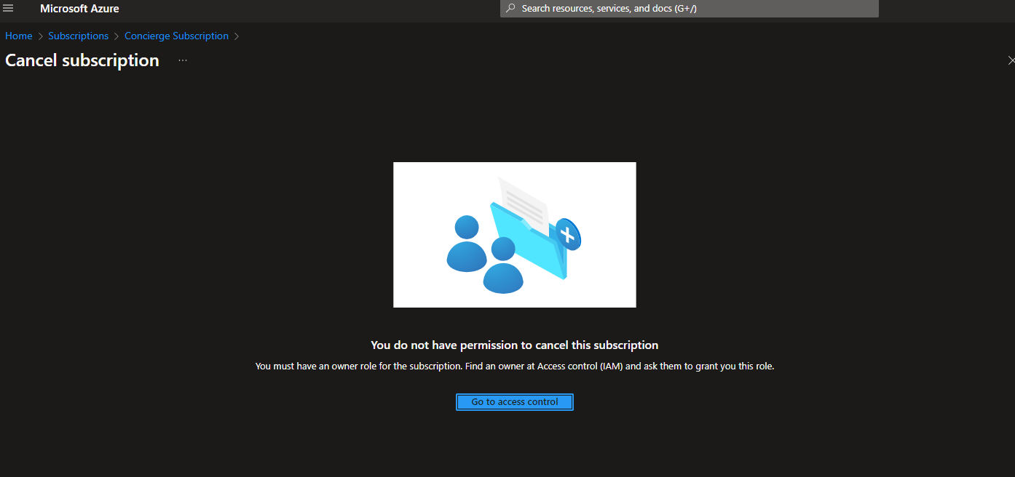The height and width of the screenshot is (477, 1015).
Task: Click the Microsoft Azure home logo
Action: [x=79, y=9]
